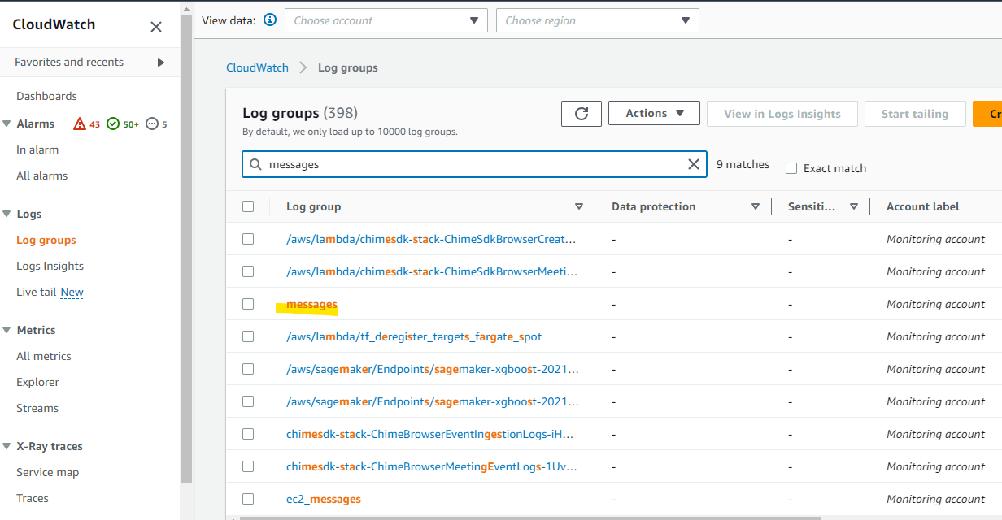This screenshot has height=520, width=1002.
Task: Check the ChimeSdkBrowserCreat log group row
Action: click(248, 239)
